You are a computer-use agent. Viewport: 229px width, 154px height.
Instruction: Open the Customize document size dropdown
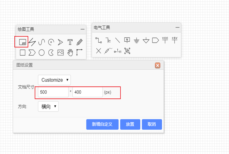pos(54,80)
